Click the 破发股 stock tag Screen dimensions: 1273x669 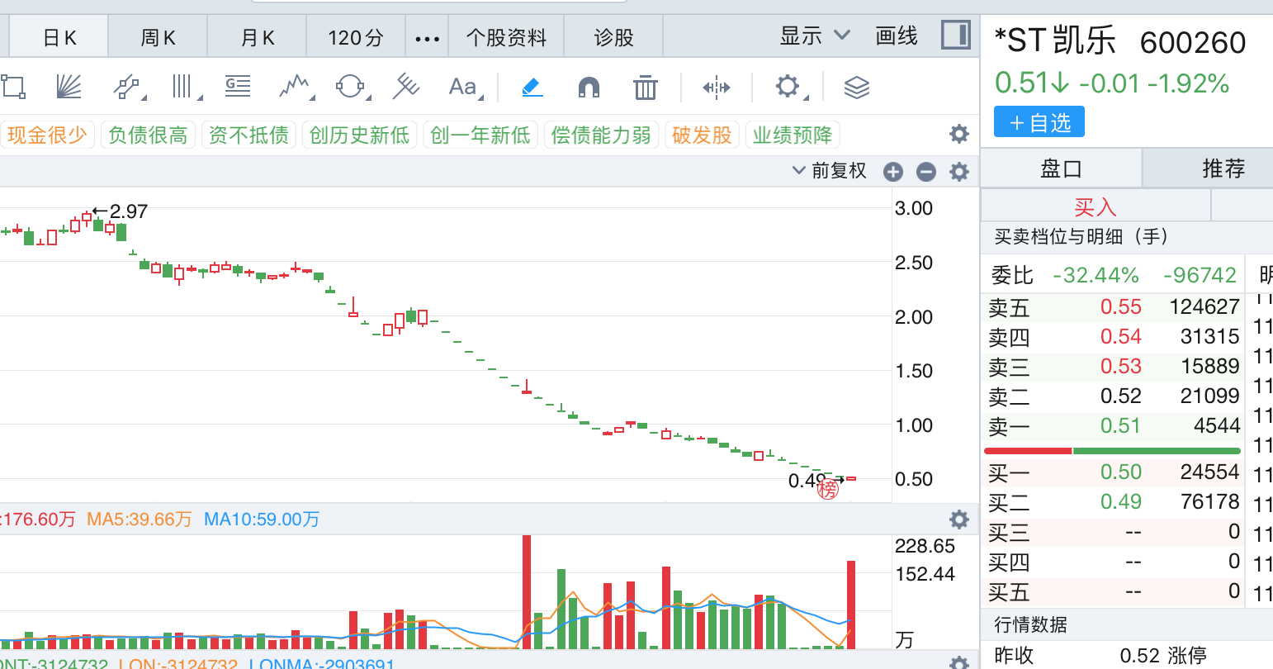(x=702, y=135)
